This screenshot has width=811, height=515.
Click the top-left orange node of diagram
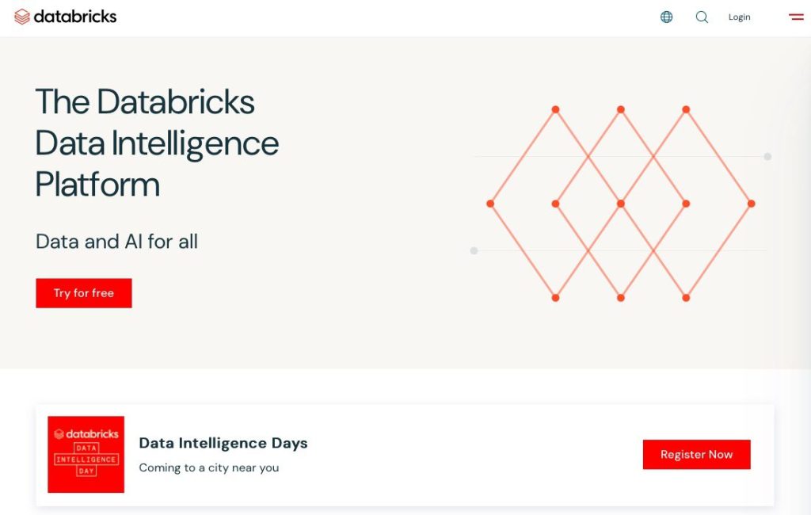click(x=555, y=109)
